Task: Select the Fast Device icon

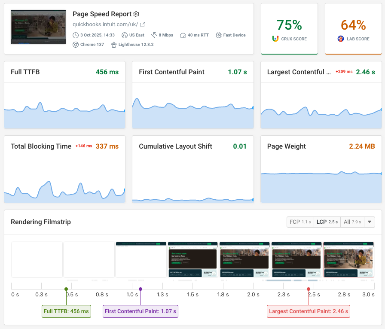Action: (219, 35)
